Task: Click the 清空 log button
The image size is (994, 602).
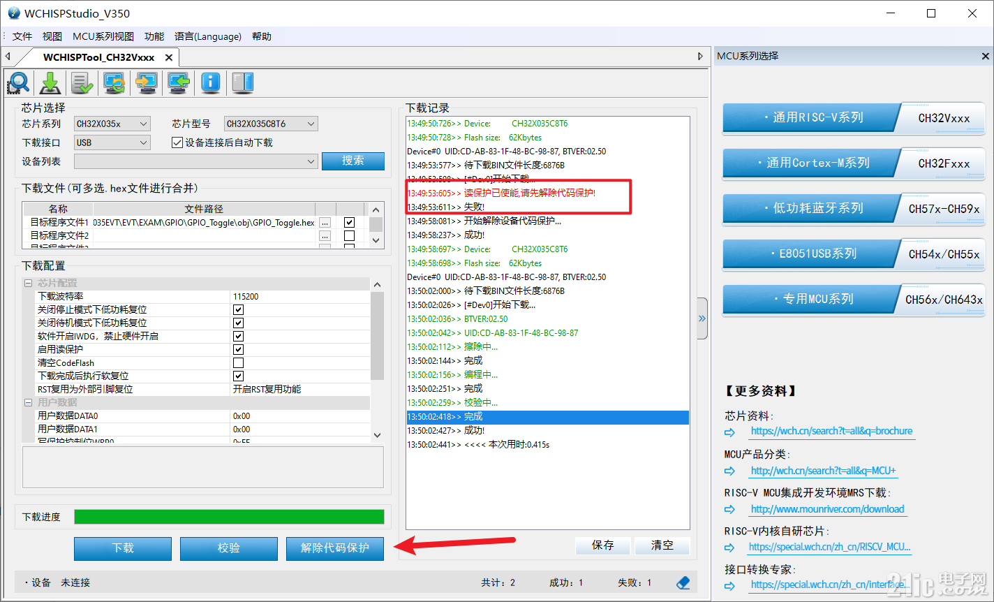Action: 662,545
